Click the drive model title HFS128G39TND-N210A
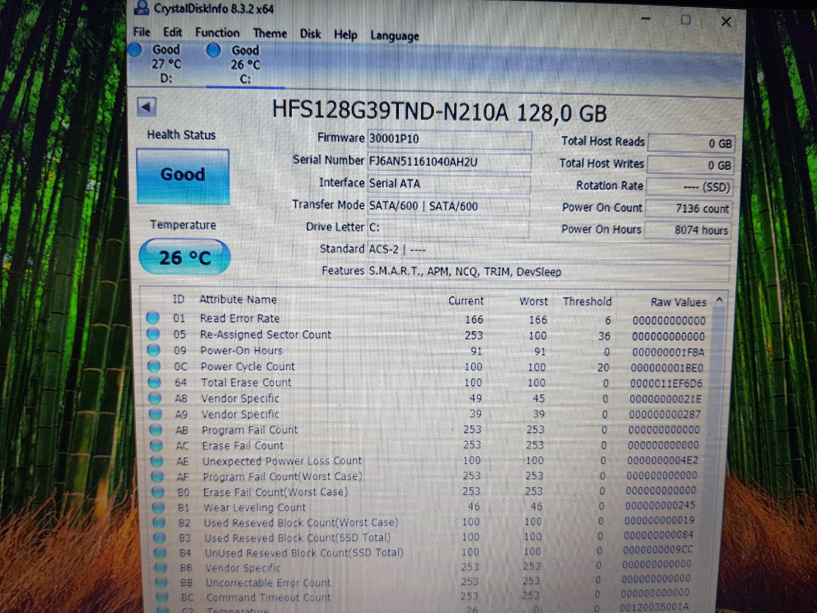The height and width of the screenshot is (613, 817). (x=439, y=111)
